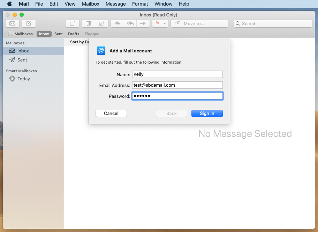Click the Archive toolbar icon

(x=72, y=23)
